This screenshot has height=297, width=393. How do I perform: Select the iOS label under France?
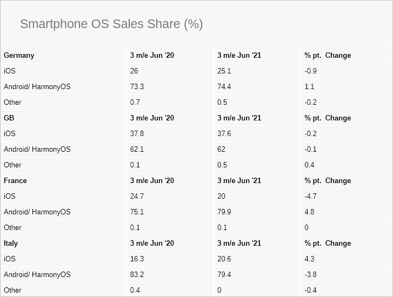(x=10, y=197)
